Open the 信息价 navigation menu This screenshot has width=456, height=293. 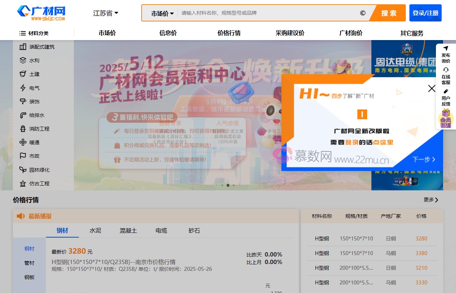(167, 33)
